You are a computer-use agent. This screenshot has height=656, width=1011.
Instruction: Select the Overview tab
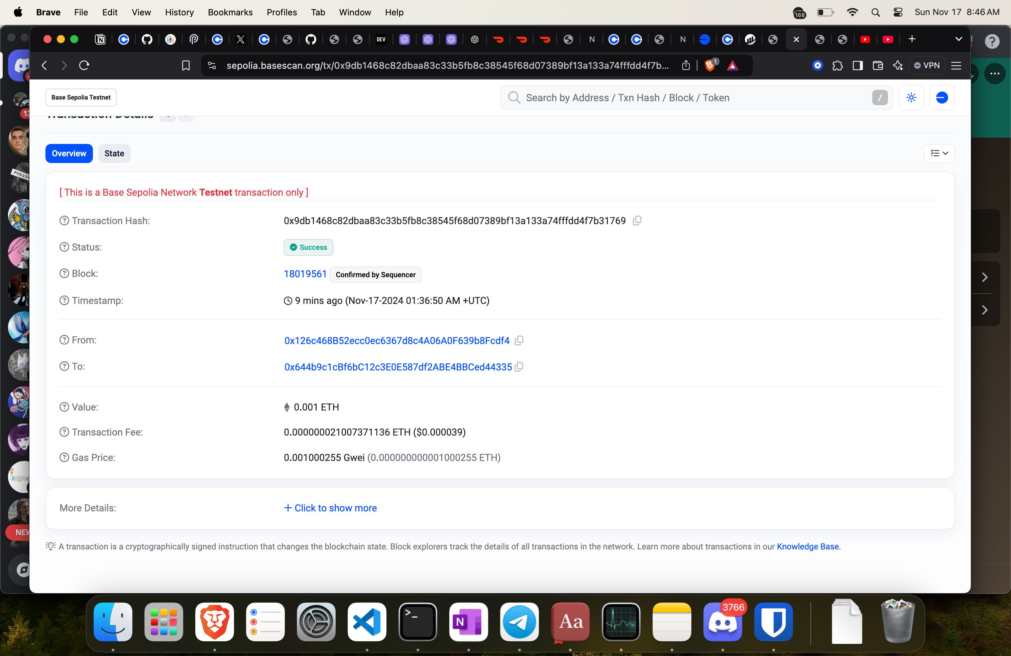(69, 153)
